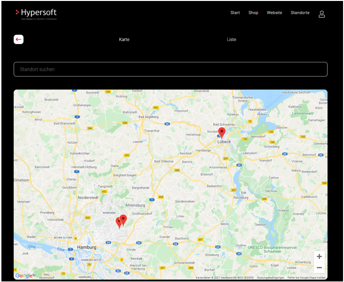Zoom out with the map minus button
Image resolution: width=344 pixels, height=282 pixels.
point(319,268)
